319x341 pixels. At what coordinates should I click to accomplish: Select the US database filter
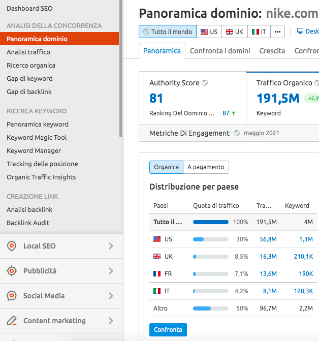coord(209,32)
